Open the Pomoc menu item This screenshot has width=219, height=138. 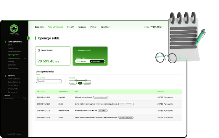tap(93, 27)
